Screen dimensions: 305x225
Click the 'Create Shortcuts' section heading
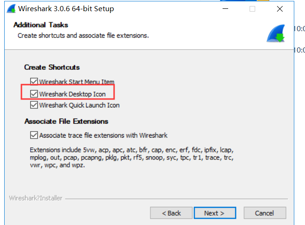click(52, 67)
